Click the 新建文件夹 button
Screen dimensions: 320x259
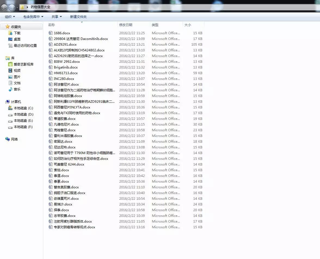click(78, 17)
